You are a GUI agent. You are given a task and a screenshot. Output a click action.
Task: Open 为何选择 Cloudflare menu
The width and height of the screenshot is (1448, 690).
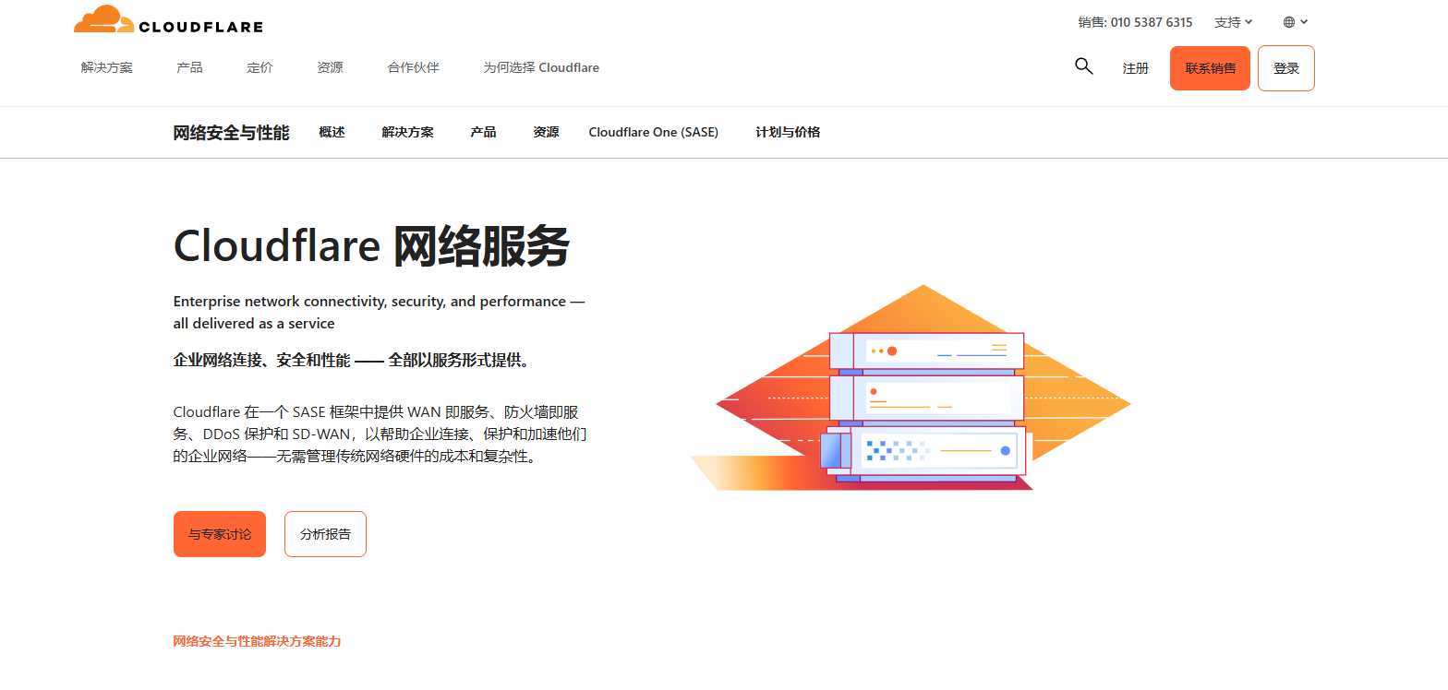tap(541, 67)
